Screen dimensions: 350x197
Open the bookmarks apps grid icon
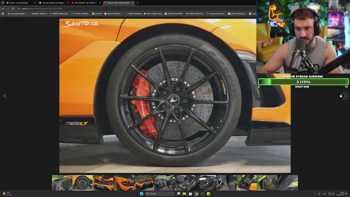[3, 13]
